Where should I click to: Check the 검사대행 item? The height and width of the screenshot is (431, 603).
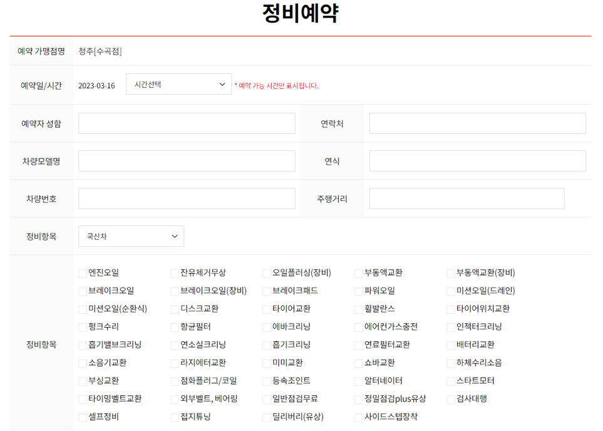tap(451, 400)
